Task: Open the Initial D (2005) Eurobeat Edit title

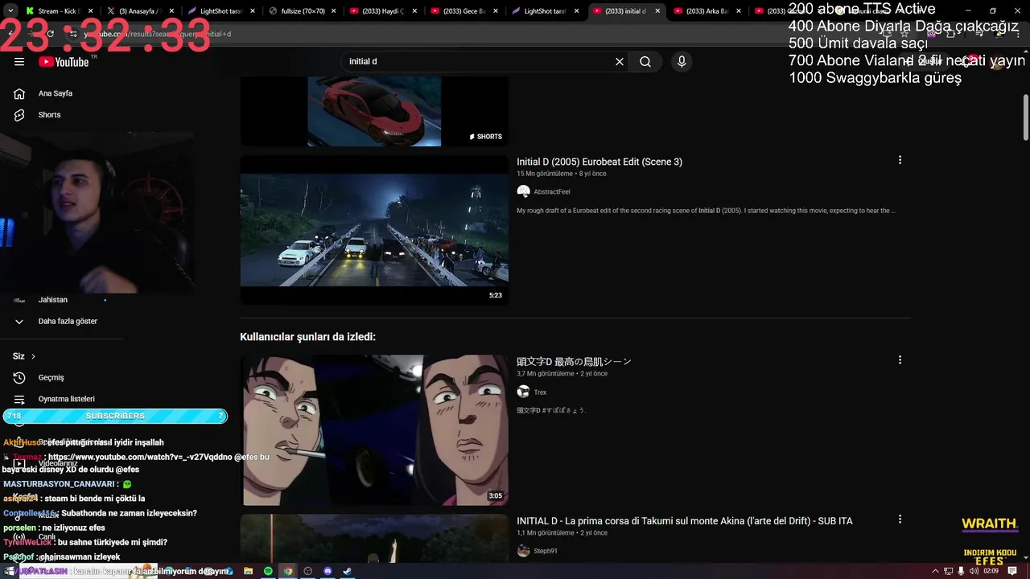Action: (x=599, y=162)
